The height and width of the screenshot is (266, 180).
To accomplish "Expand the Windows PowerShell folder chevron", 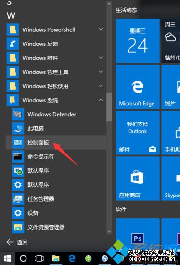I will (x=101, y=29).
